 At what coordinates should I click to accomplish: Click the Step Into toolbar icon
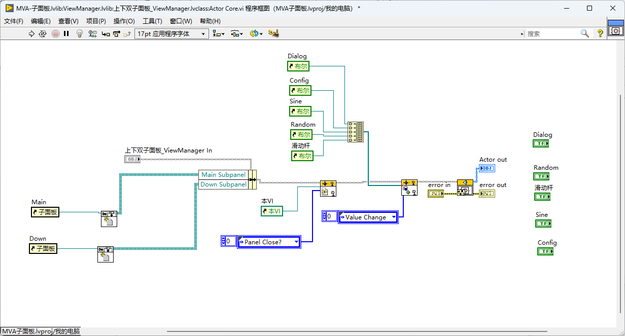(106, 33)
